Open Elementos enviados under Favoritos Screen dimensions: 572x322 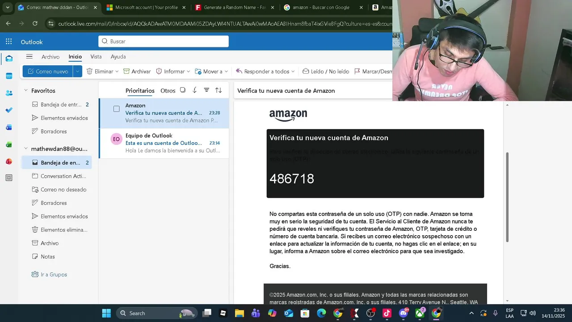[x=57, y=118]
